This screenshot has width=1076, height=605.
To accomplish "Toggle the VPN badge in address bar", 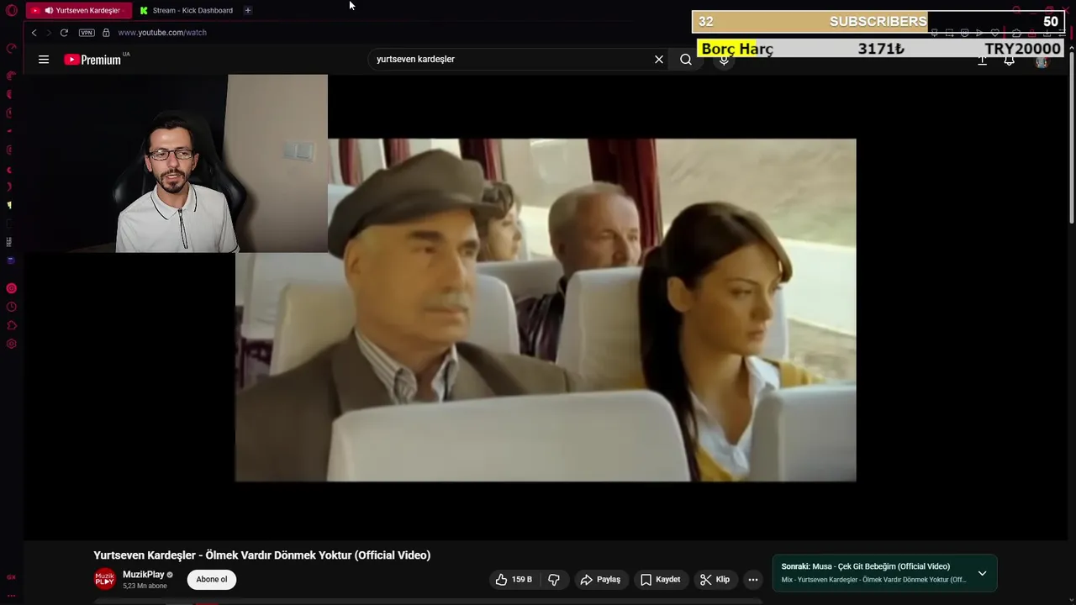I will click(x=87, y=33).
